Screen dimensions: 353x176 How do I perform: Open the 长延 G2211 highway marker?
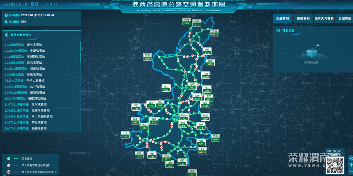pyautogui.click(x=206, y=75)
